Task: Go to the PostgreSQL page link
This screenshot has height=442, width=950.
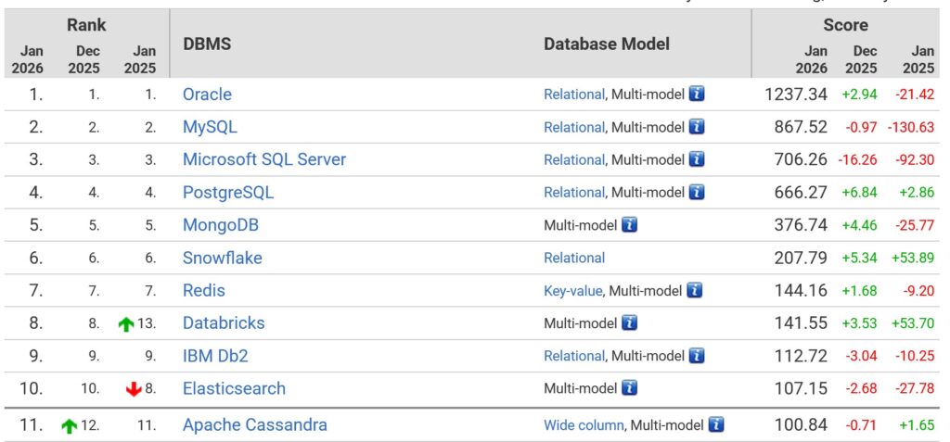Action: point(228,193)
